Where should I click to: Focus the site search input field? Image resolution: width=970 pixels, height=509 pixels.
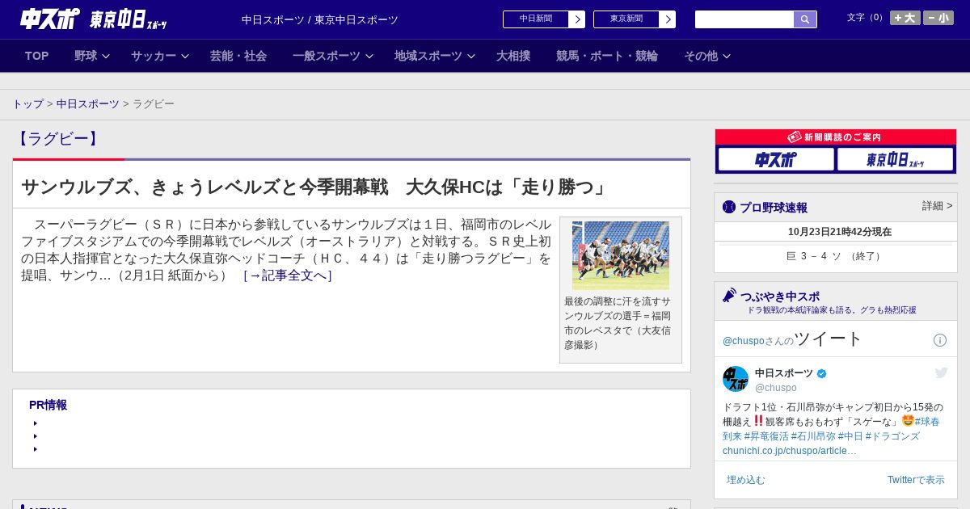click(x=744, y=19)
